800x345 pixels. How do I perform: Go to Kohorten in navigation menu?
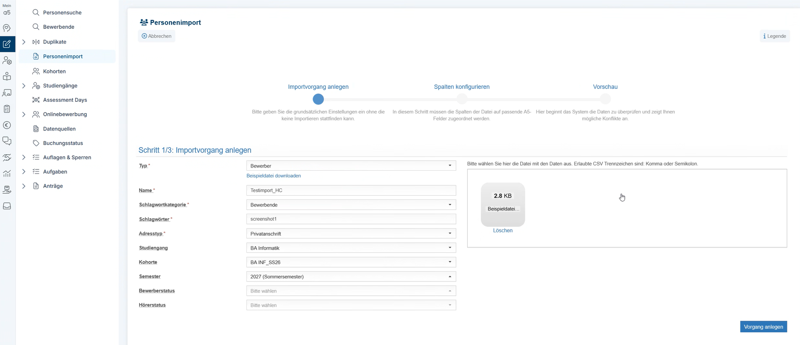[x=54, y=71]
